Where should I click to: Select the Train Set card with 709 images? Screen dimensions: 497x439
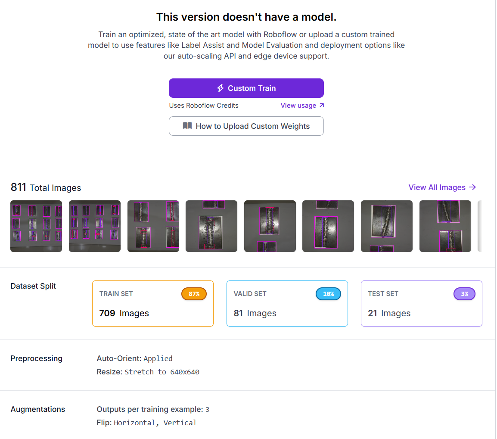click(152, 304)
